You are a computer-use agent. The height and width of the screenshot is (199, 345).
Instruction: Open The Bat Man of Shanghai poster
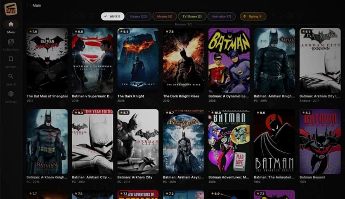(x=47, y=60)
